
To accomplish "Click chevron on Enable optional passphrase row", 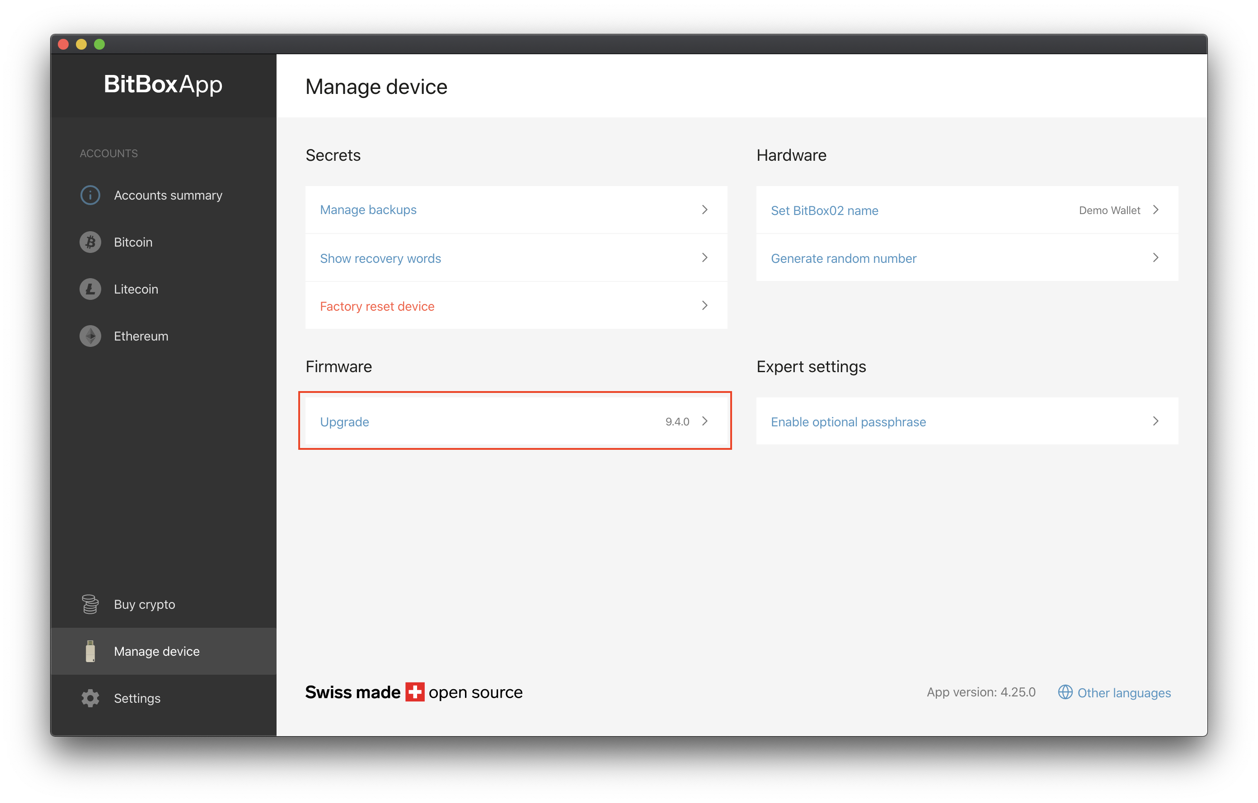I will (1155, 421).
